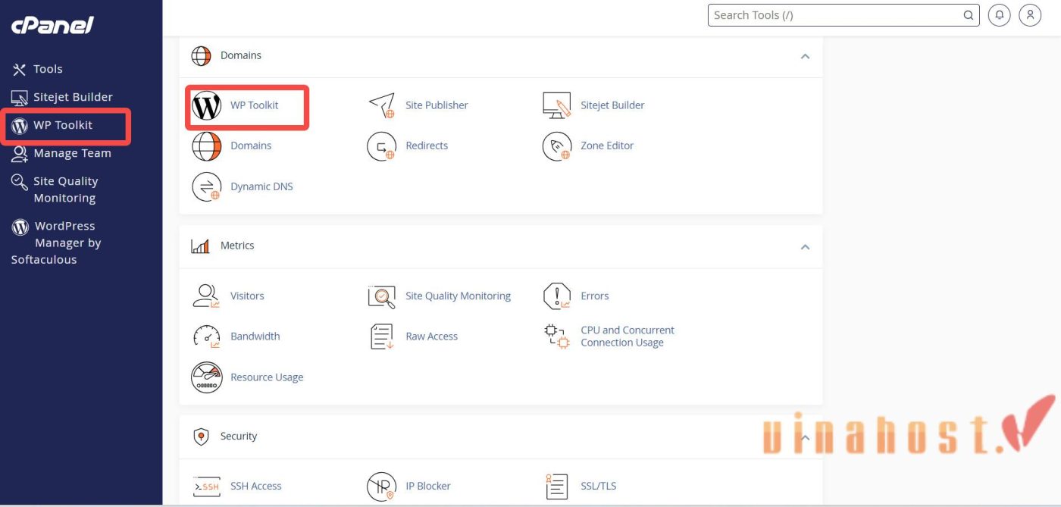Viewport: 1061px width, 507px height.
Task: Click the Zone Editor icon
Action: coord(556,146)
